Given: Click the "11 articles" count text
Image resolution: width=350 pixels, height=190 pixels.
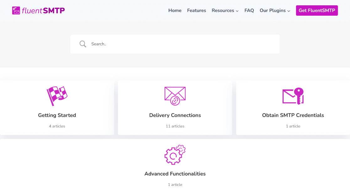Looking at the screenshot, I should (175, 126).
